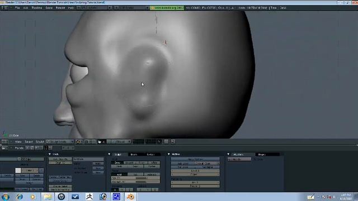Open the Sculpt Mode dropdown
Image resolution: width=358 pixels, height=201 pixels.
point(60,142)
